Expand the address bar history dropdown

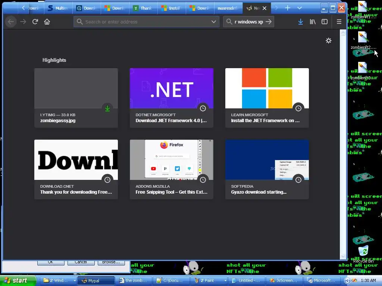(214, 22)
